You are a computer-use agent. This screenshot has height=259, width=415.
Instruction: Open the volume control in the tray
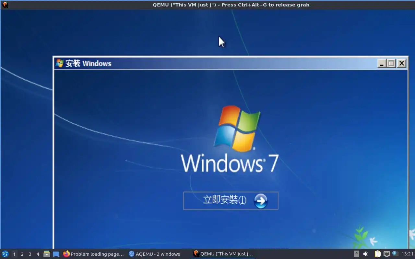pos(365,254)
